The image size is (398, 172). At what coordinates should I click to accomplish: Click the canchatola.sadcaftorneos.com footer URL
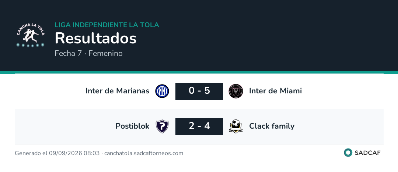point(144,153)
